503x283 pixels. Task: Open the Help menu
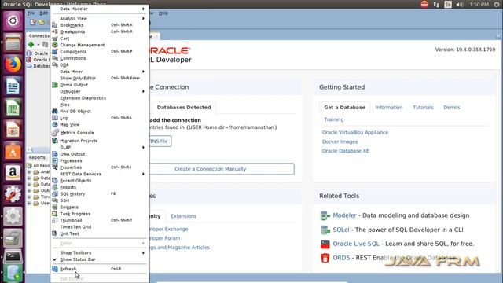(163, 13)
